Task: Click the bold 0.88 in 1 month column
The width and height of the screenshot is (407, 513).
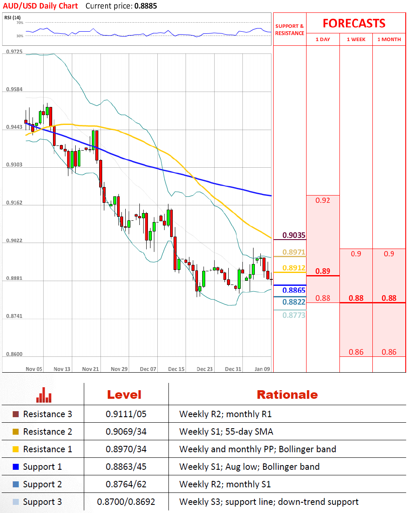Action: click(389, 298)
